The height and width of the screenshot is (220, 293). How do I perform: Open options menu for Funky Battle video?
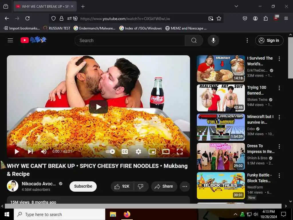click(279, 176)
